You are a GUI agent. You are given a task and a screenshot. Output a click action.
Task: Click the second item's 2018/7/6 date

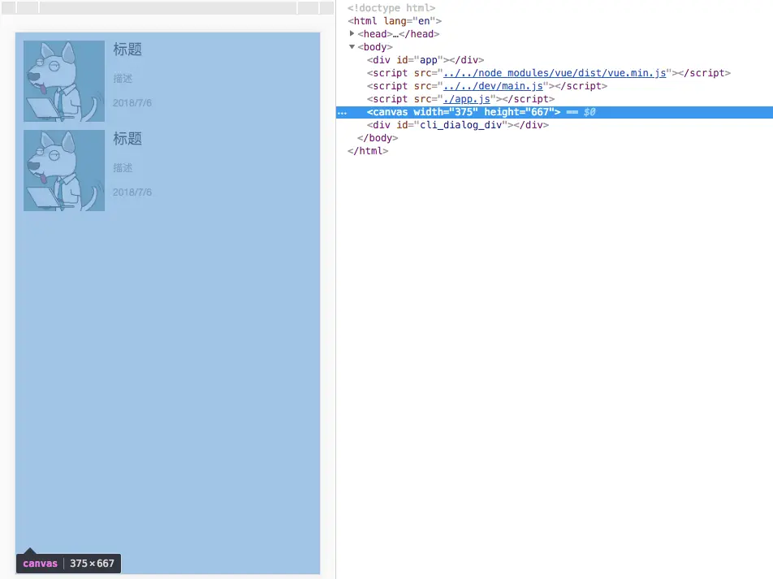click(132, 192)
